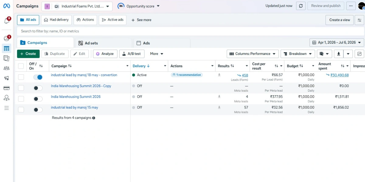Screen dimensions: 365x182
Task: Open the account overview face icon
Action: point(6,39)
